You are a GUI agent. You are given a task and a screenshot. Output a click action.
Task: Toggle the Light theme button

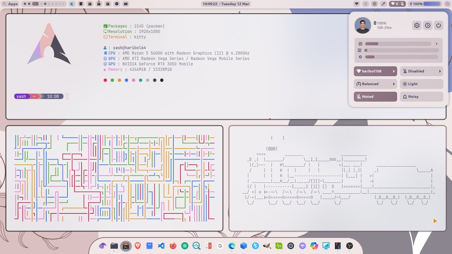tap(422, 84)
